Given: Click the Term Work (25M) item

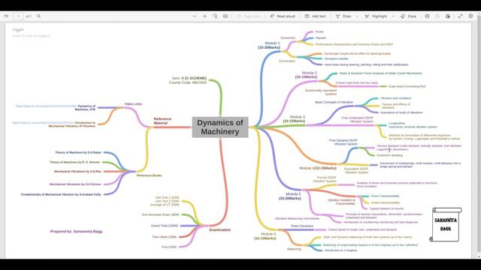Looking at the screenshot, I should tap(165, 237).
